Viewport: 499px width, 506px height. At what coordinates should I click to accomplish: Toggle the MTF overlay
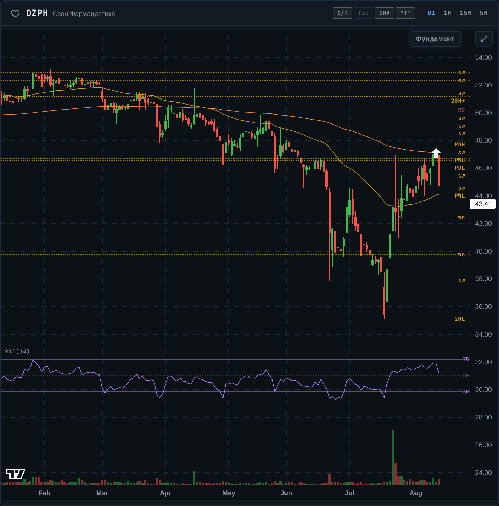405,13
